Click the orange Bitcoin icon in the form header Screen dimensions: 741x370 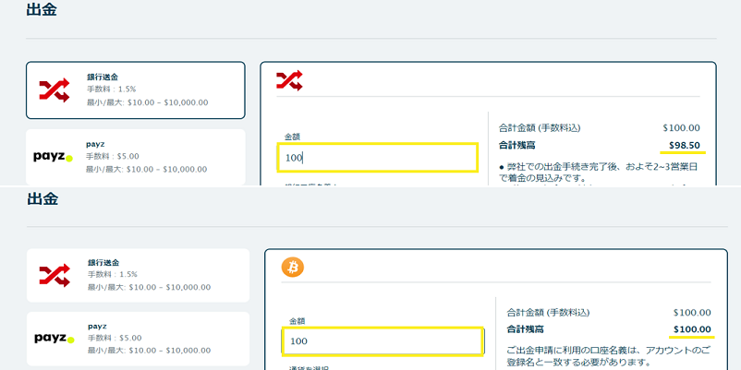293,269
